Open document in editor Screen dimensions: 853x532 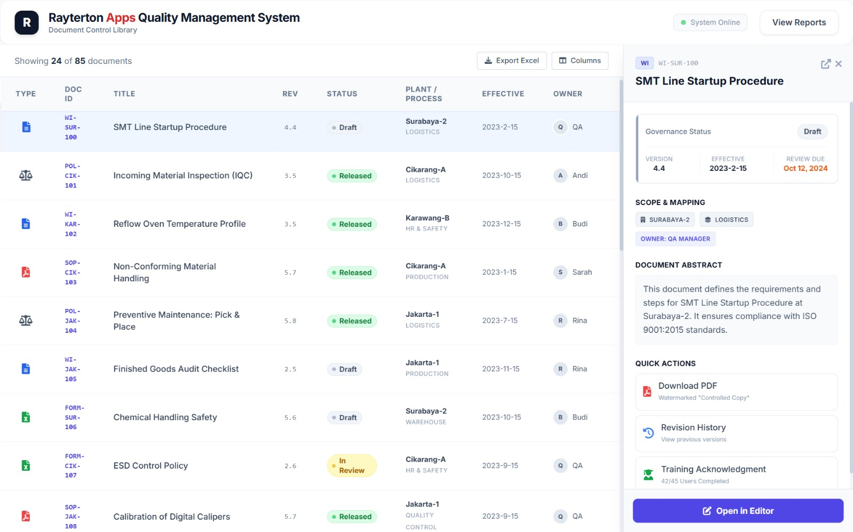pos(738,511)
